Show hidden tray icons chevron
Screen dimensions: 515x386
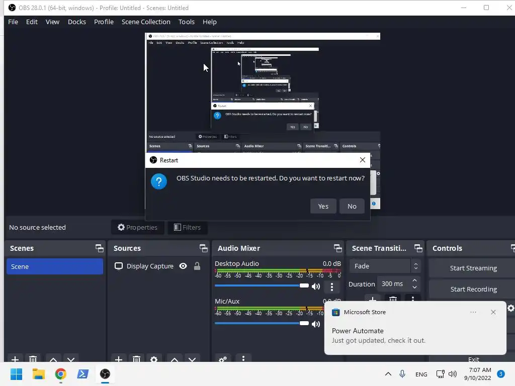388,374
